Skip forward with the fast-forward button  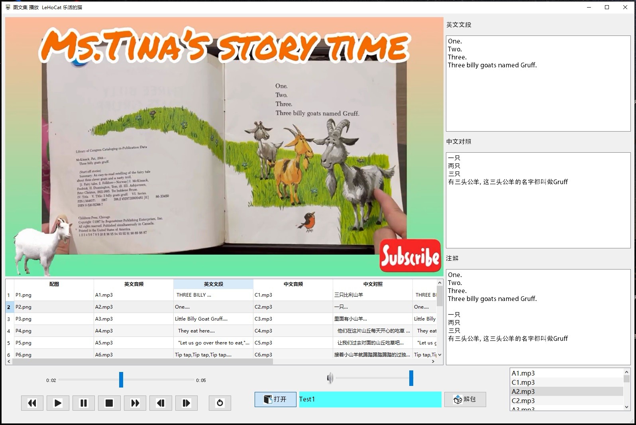pyautogui.click(x=135, y=403)
